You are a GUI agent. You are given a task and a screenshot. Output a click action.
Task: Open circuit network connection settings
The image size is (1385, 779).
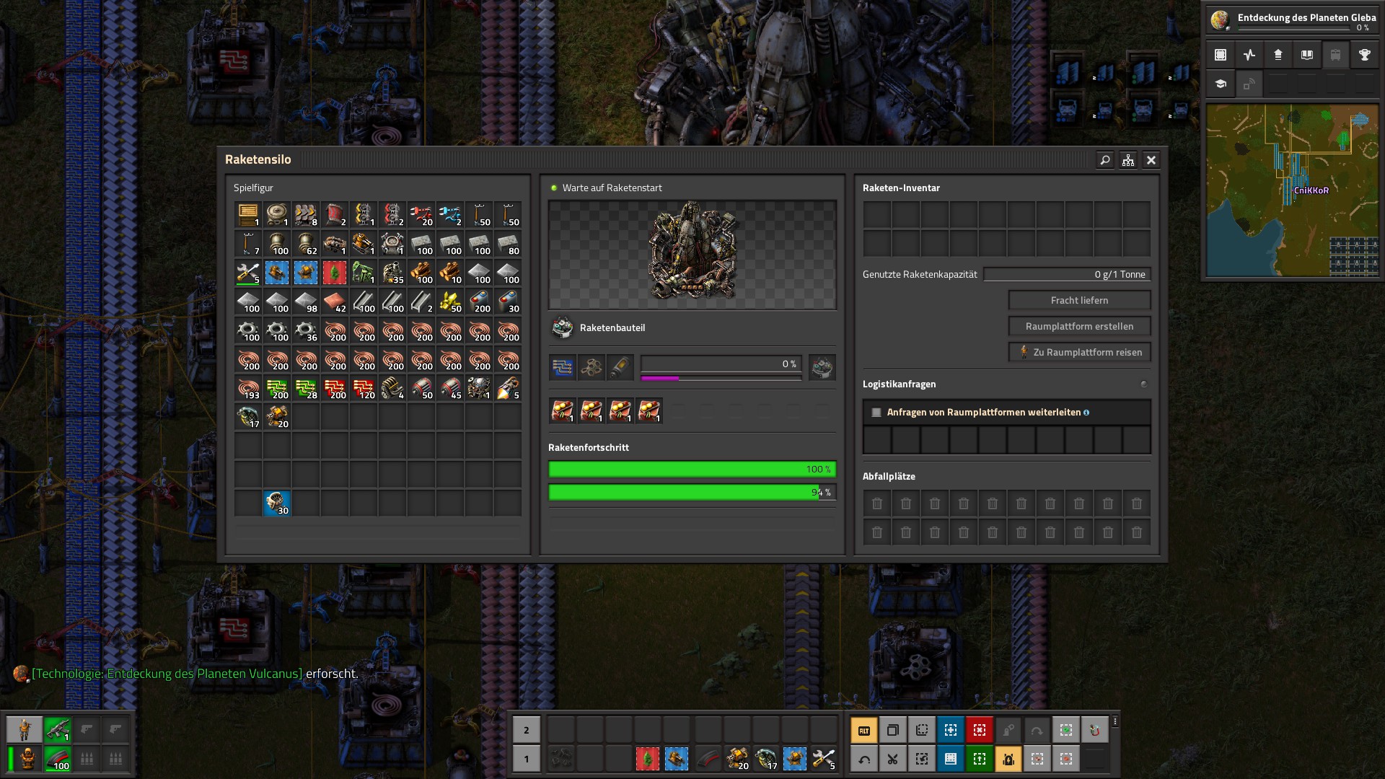pos(1128,160)
